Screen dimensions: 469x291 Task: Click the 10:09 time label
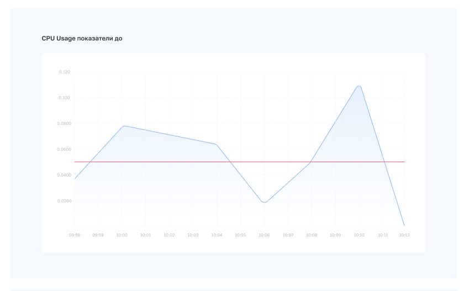click(335, 235)
